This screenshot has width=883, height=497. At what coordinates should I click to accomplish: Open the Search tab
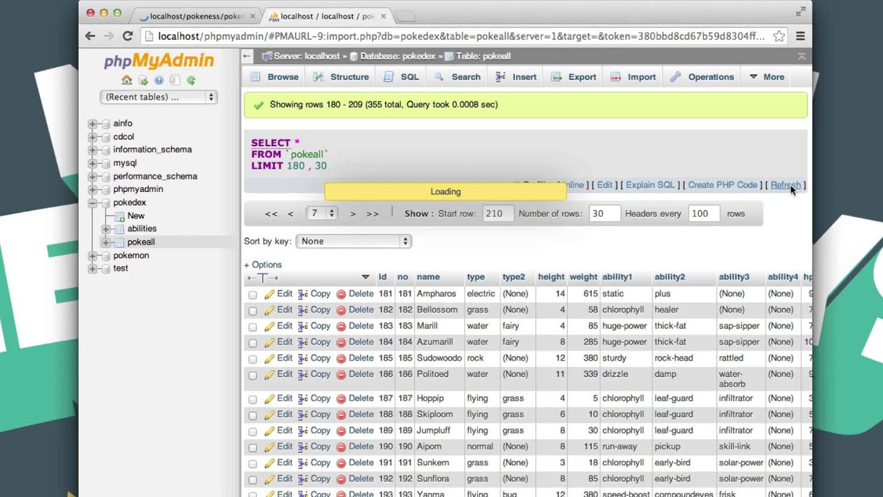pos(457,77)
